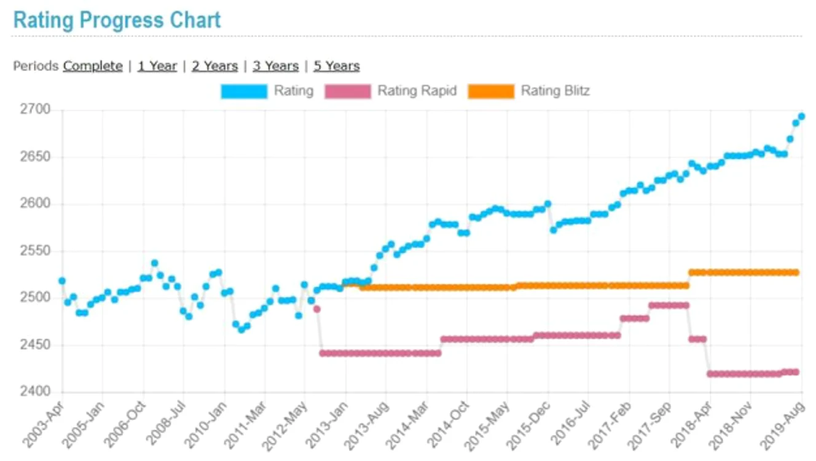Click the 2700 y-axis label

[x=40, y=110]
